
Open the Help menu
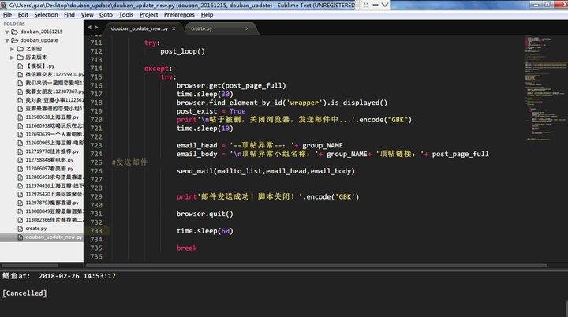(x=207, y=15)
